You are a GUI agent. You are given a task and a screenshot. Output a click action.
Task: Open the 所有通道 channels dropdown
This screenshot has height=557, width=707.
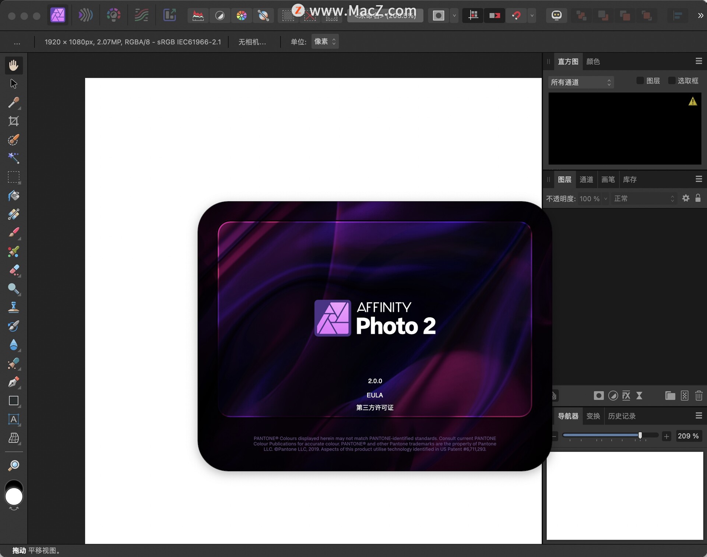pyautogui.click(x=581, y=82)
